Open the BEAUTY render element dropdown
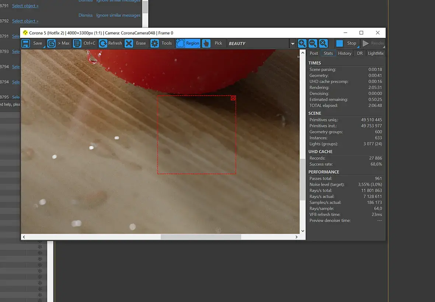Viewport: 435px width, 302px height. tap(292, 44)
